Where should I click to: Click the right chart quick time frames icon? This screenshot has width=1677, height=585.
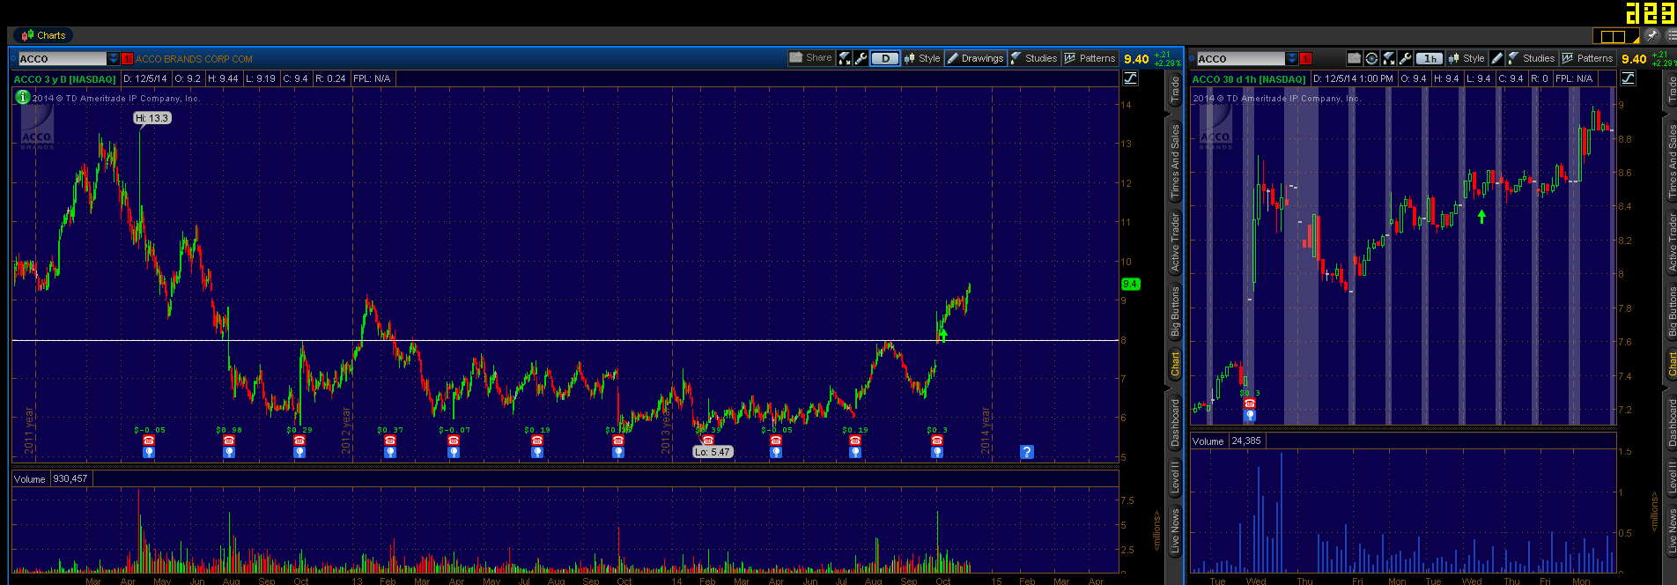(1389, 58)
